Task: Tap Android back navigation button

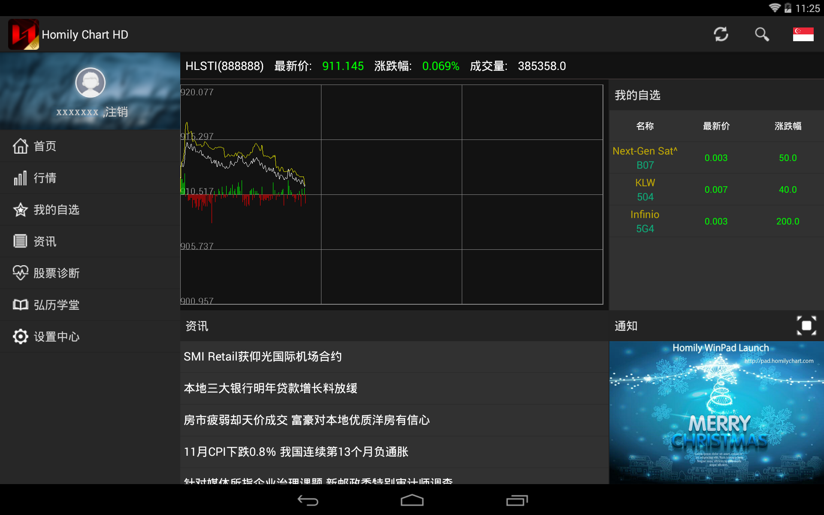Action: (x=308, y=500)
